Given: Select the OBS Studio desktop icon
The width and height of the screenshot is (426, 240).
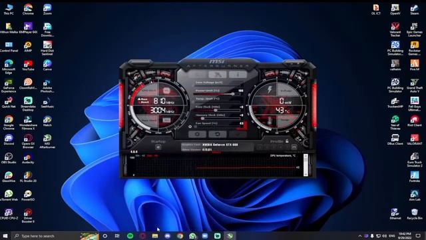Looking at the screenshot, I should tap(9, 159).
